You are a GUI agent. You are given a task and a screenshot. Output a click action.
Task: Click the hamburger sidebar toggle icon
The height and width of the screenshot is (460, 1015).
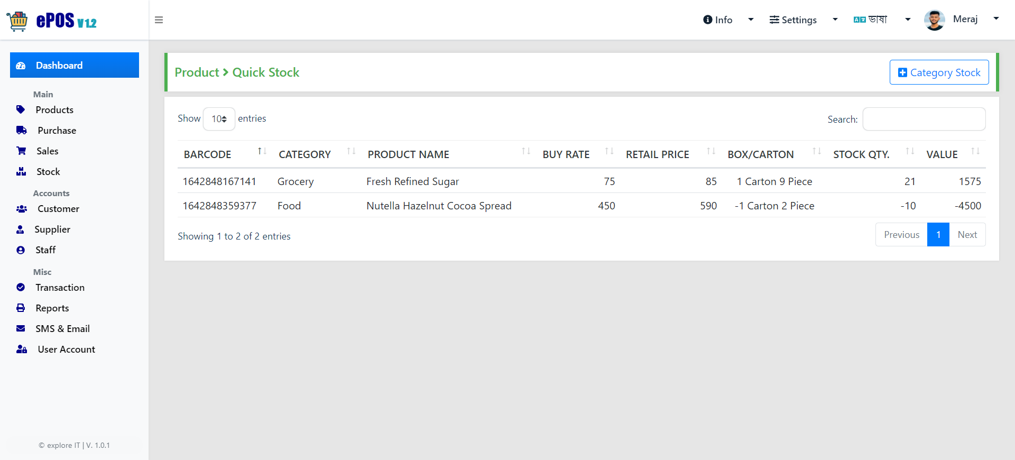159,20
